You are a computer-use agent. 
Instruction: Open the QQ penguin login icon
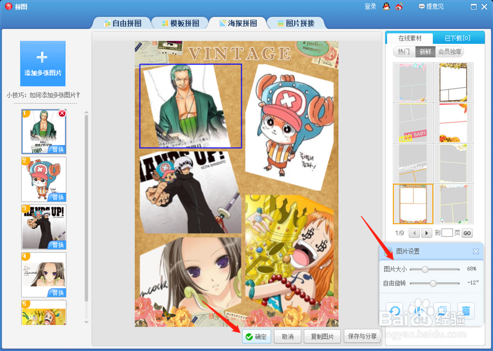point(386,6)
